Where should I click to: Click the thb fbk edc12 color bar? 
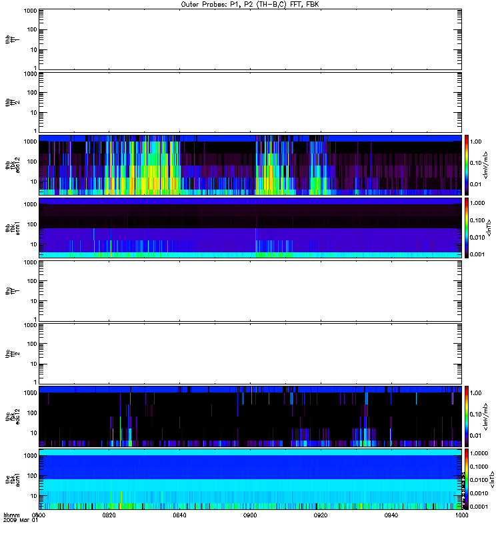(467, 165)
